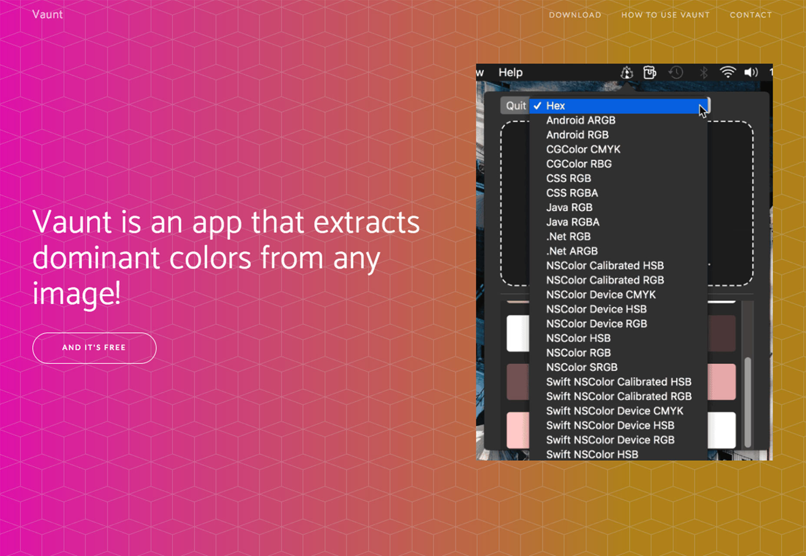The image size is (806, 556).
Task: Pick NSColor HSB option
Action: pyautogui.click(x=618, y=339)
